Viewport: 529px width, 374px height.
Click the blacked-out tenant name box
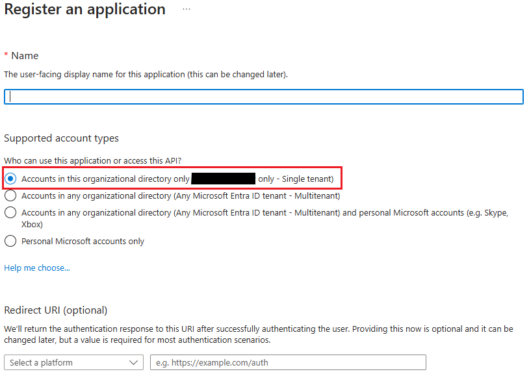coord(224,179)
